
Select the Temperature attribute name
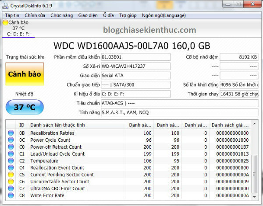[44, 161]
